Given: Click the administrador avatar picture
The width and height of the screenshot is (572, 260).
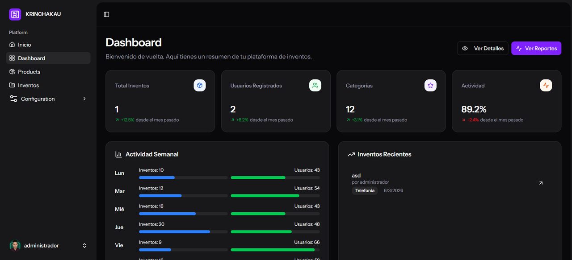Looking at the screenshot, I should coord(15,245).
